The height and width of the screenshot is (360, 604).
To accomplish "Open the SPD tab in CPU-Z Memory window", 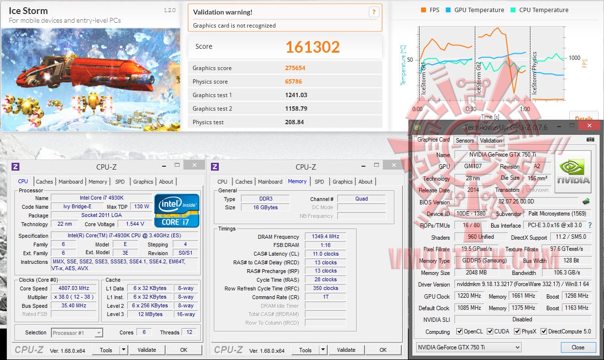I will pos(319,182).
